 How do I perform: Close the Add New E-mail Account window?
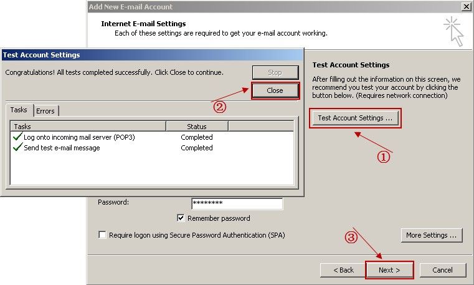tap(465, 6)
